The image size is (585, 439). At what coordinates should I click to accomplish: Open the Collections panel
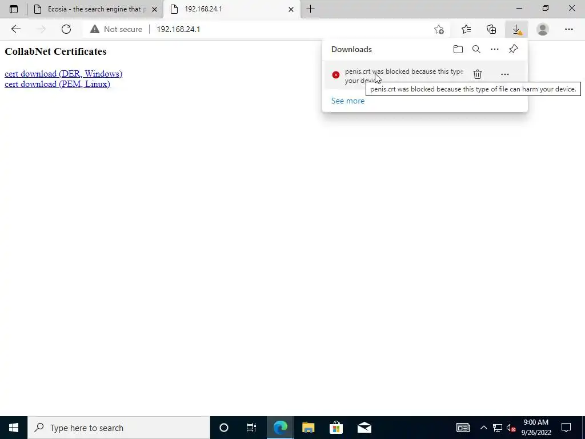[x=491, y=29]
